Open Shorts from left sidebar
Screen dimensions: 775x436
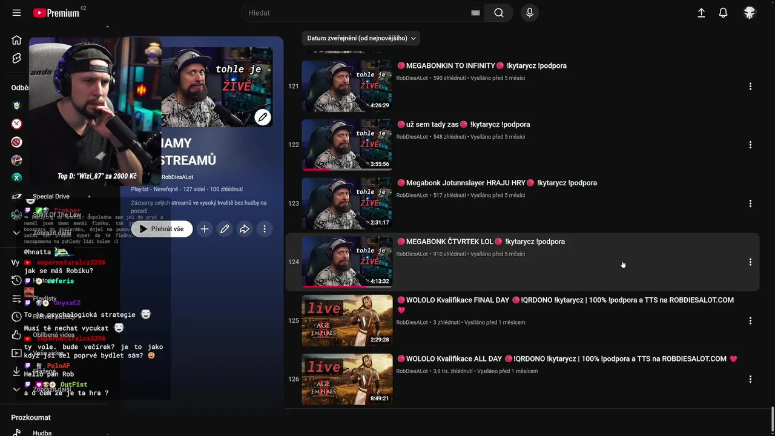pyautogui.click(x=16, y=58)
